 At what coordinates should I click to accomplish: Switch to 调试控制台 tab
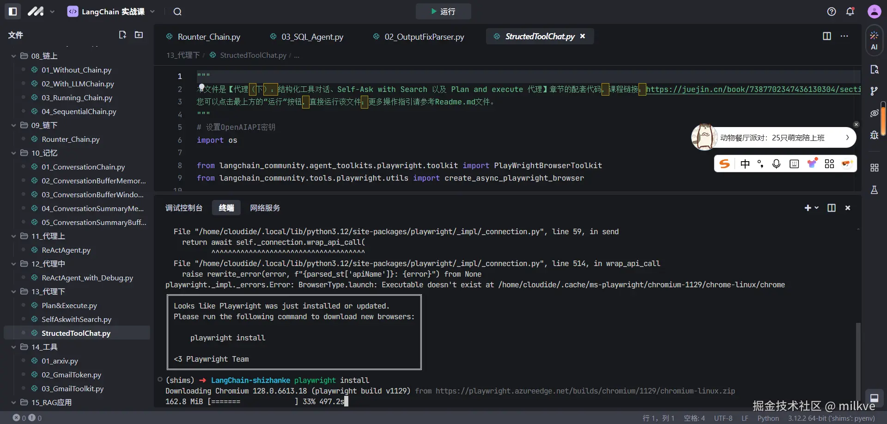[x=184, y=208]
